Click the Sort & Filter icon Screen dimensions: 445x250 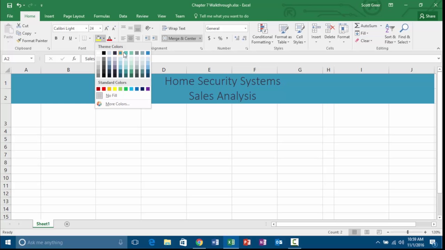(390, 28)
